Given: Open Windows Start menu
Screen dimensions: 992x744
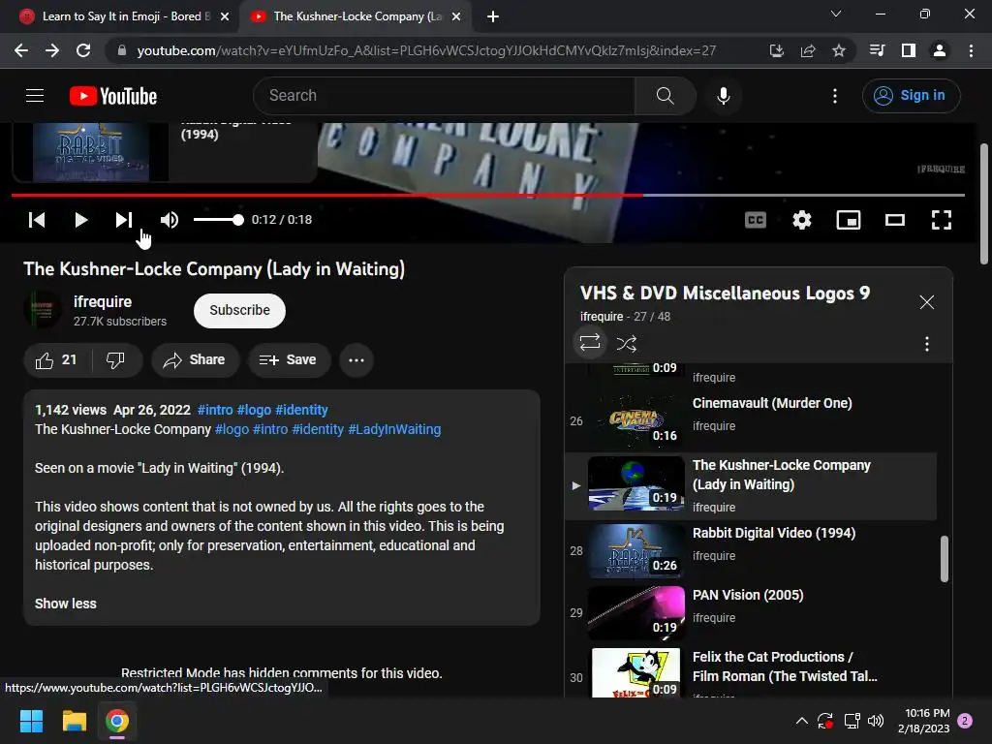Looking at the screenshot, I should (x=31, y=721).
